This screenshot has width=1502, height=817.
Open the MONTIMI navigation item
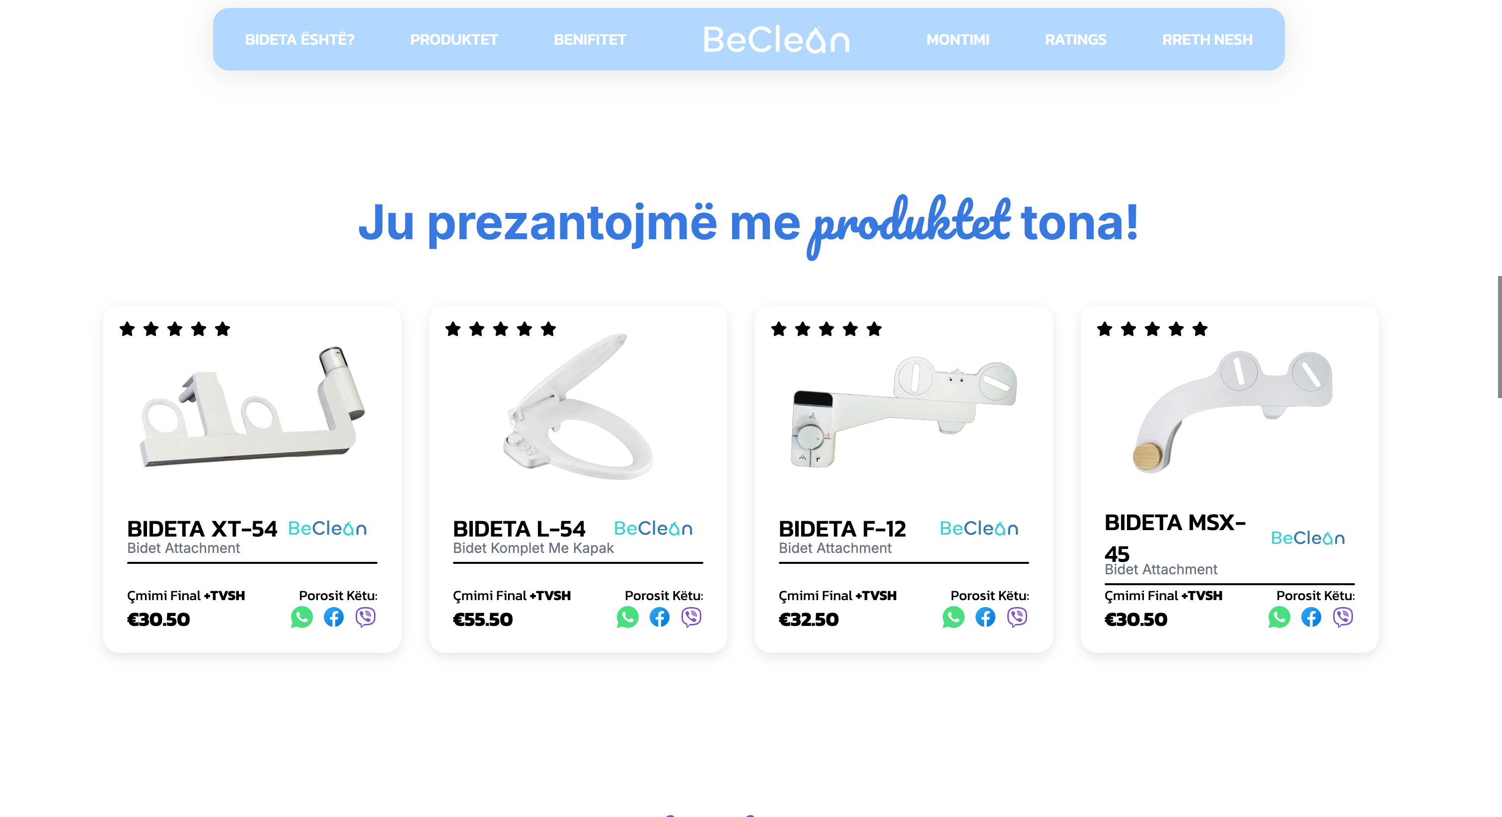point(958,40)
